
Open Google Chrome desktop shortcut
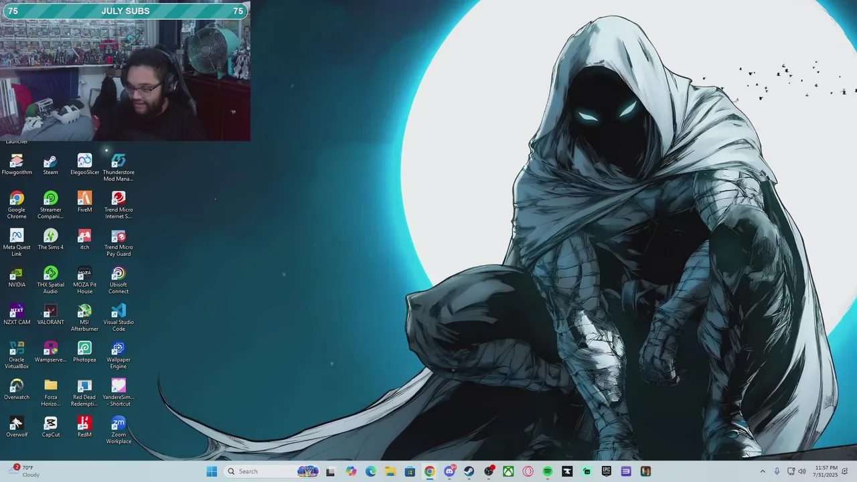pos(17,205)
